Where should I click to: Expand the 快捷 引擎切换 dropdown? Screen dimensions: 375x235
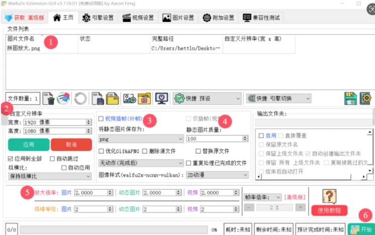(278, 99)
